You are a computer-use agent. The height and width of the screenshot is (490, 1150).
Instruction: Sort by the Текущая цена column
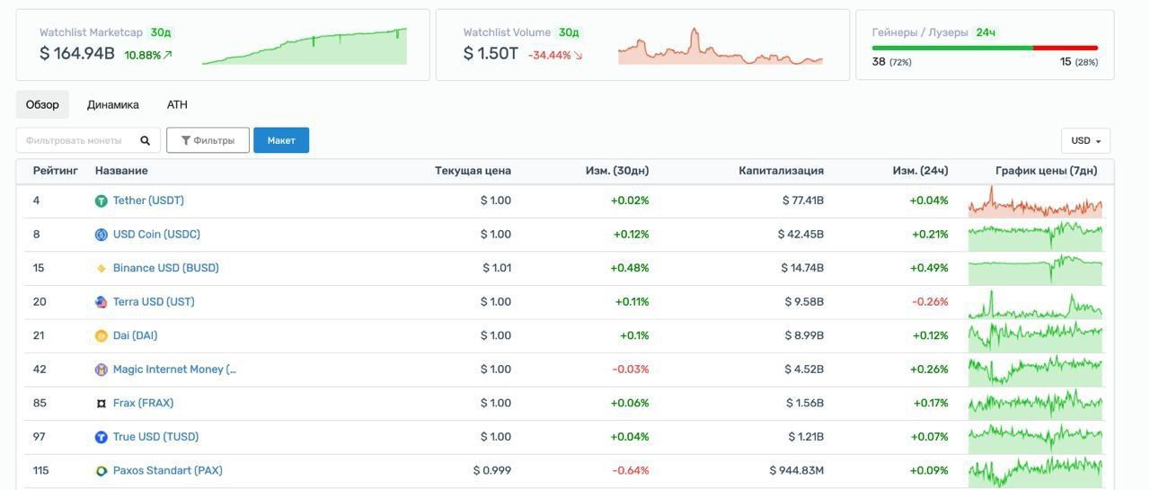(473, 171)
